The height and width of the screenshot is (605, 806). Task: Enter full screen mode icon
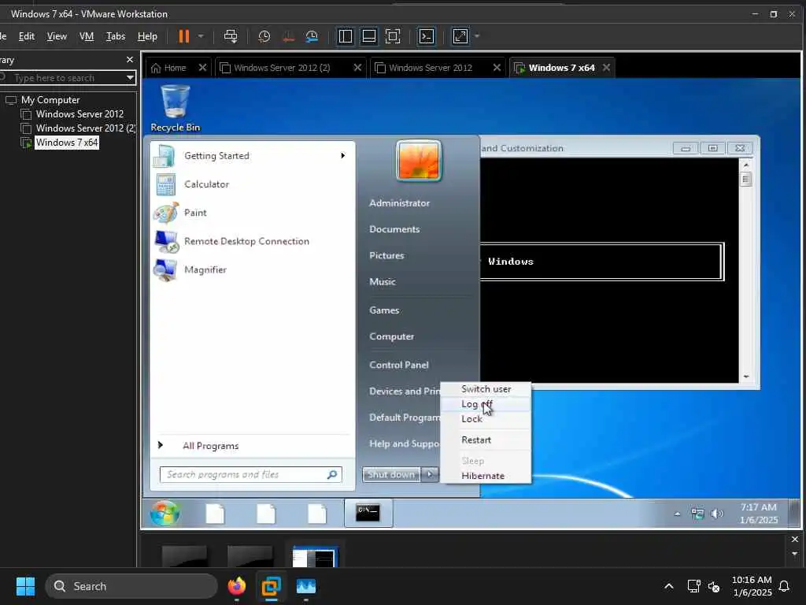(393, 36)
